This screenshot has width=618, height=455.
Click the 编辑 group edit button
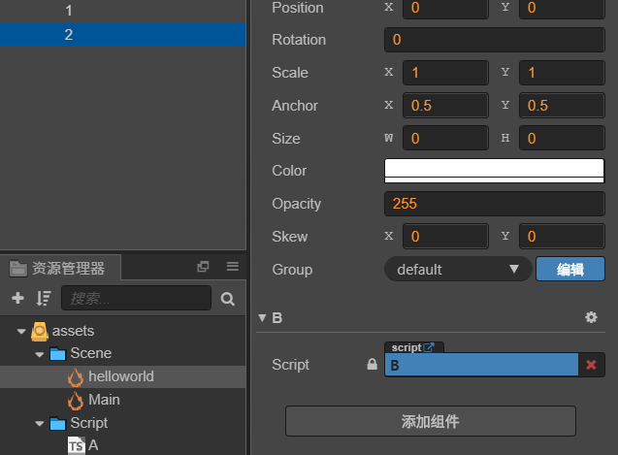click(x=570, y=270)
